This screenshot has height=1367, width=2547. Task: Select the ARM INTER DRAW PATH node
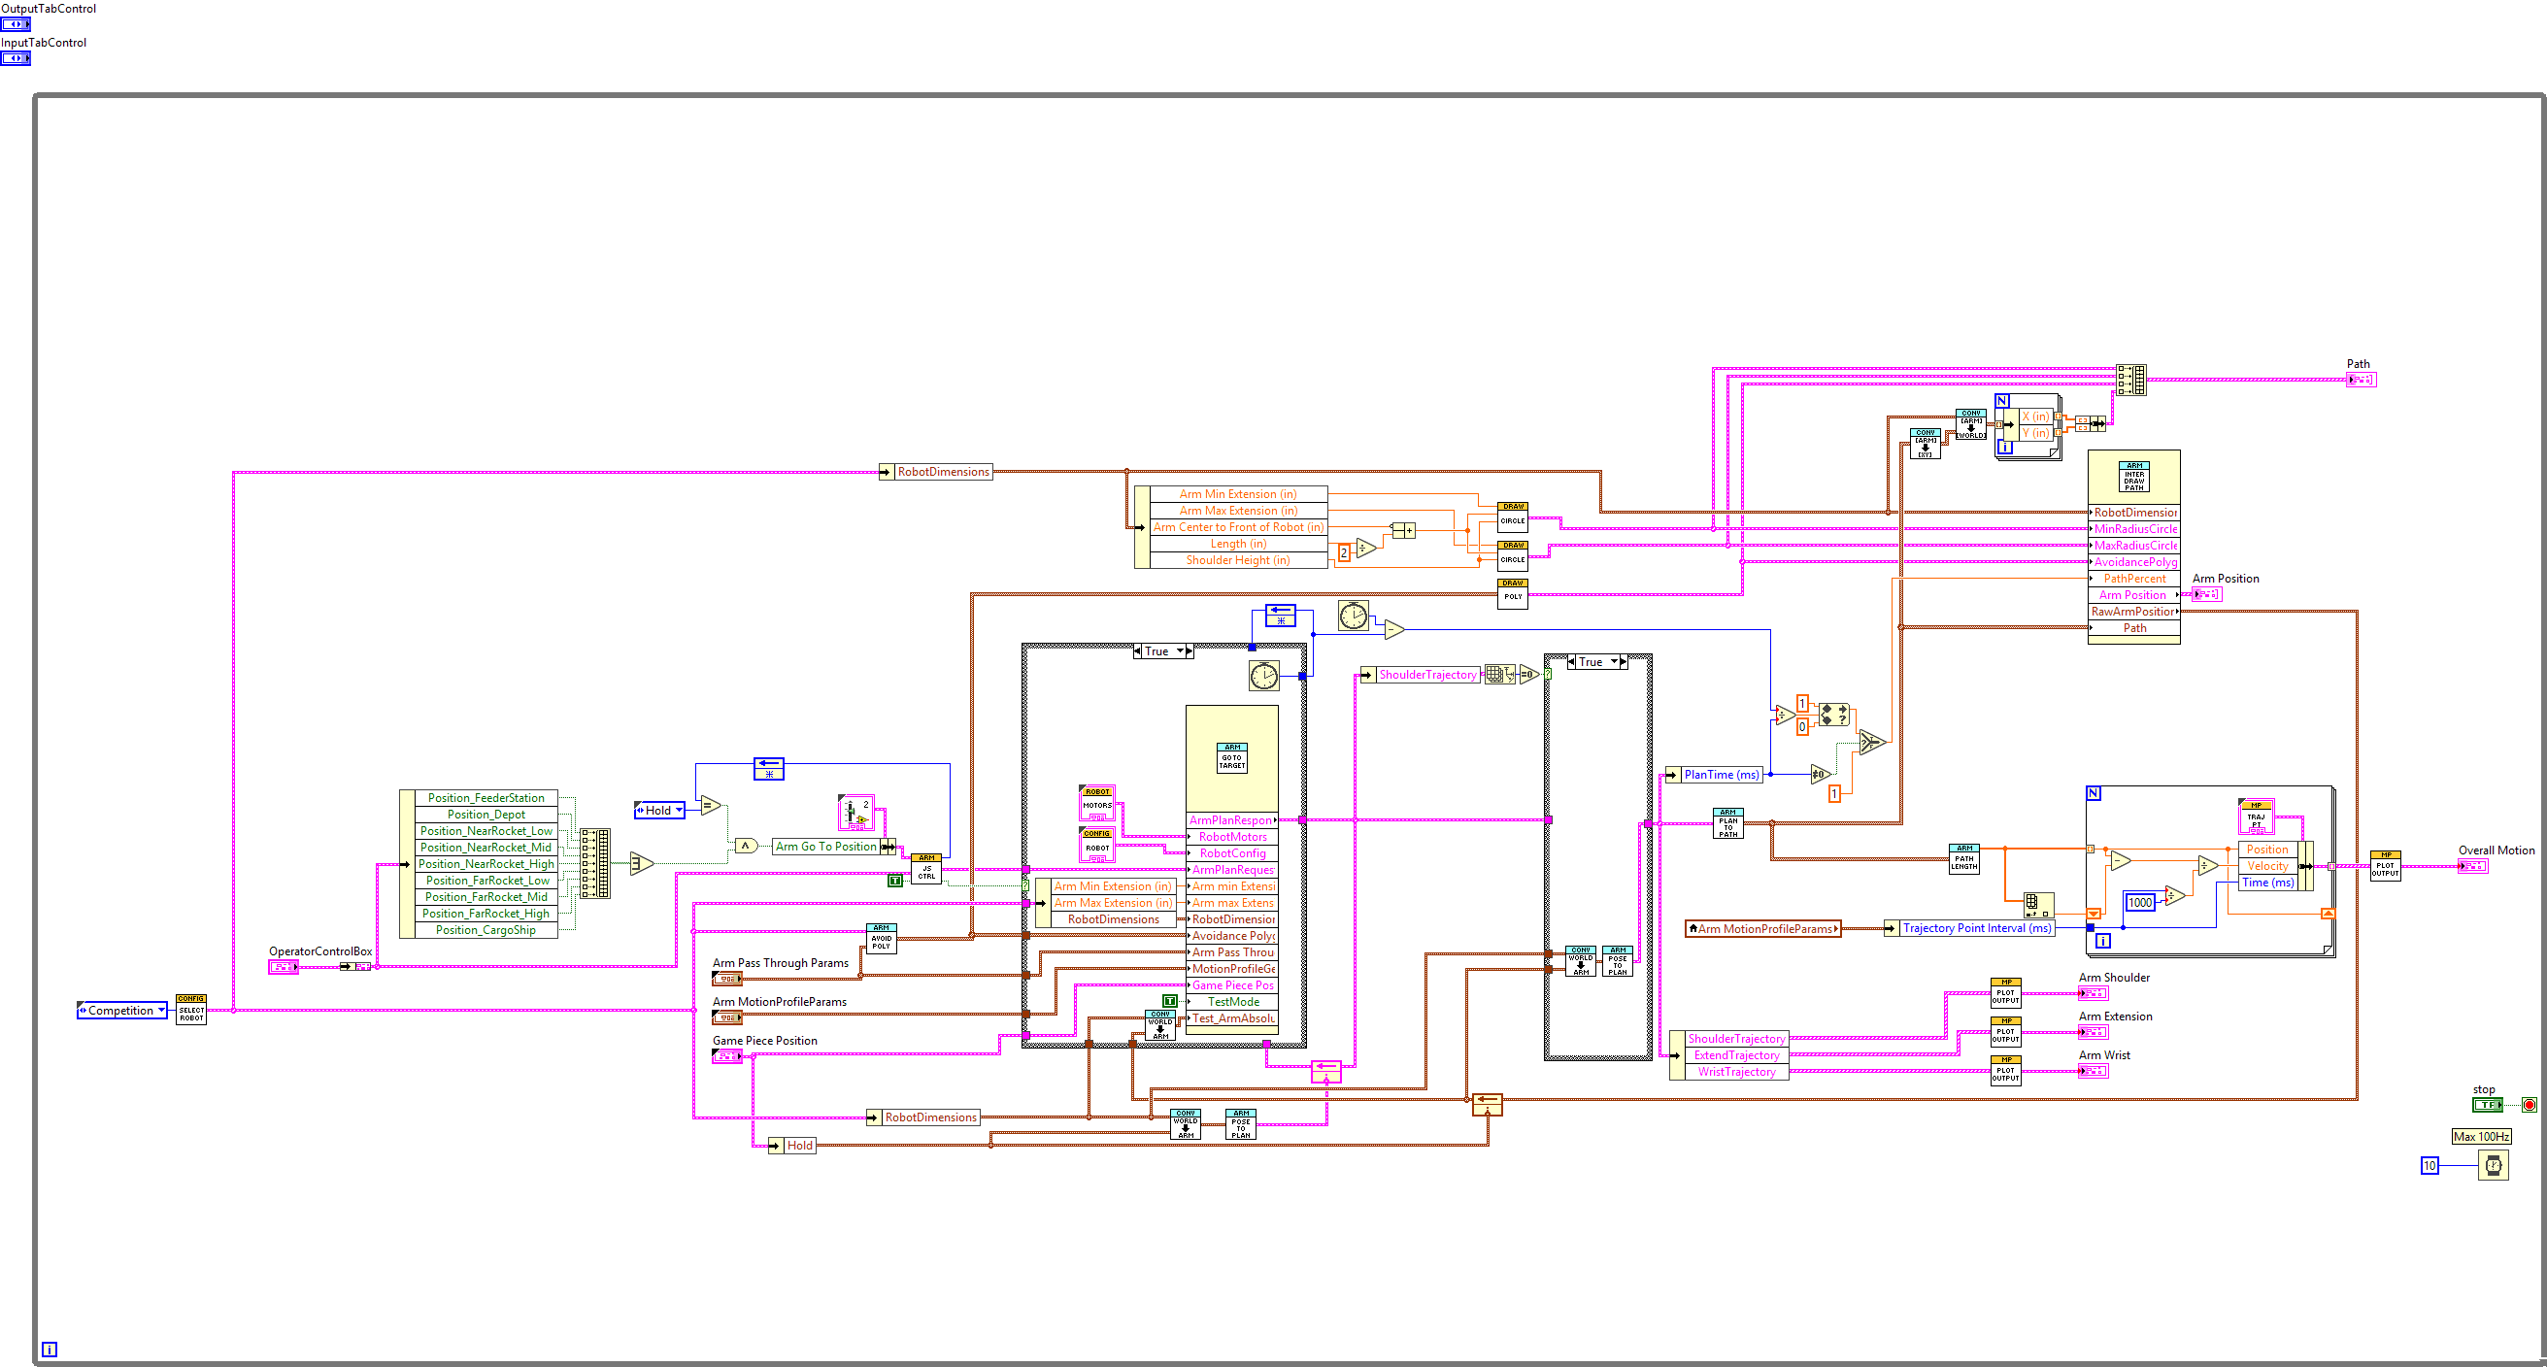point(2133,477)
